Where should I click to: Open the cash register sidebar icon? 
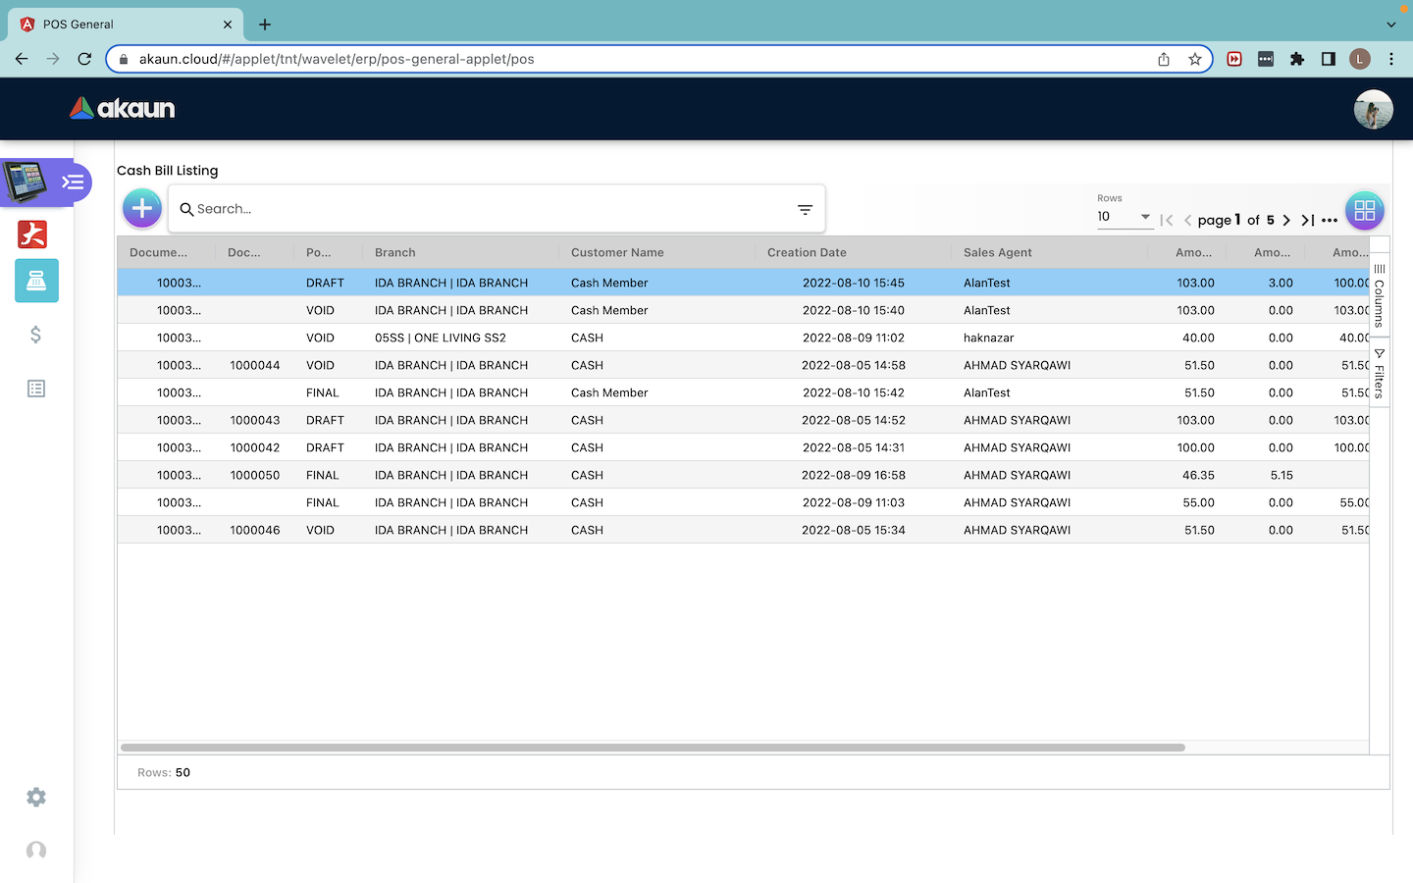pos(36,282)
